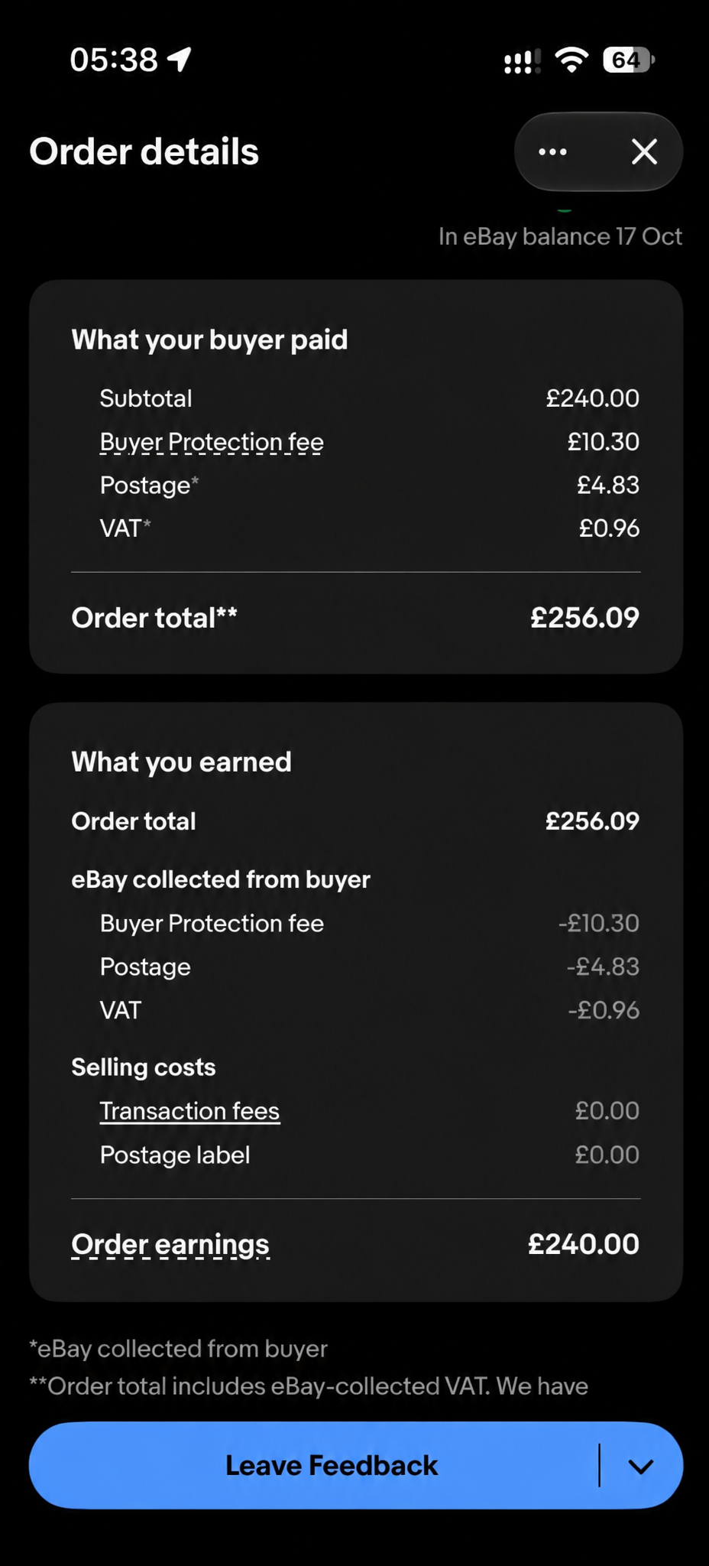Select the Order total** £256.09 row
Image resolution: width=709 pixels, height=1566 pixels.
355,618
